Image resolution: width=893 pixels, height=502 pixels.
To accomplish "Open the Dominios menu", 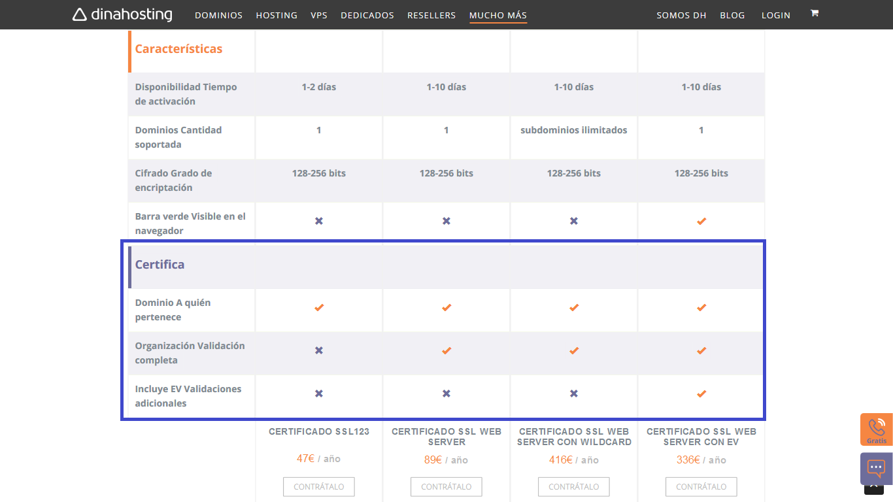I will point(218,15).
